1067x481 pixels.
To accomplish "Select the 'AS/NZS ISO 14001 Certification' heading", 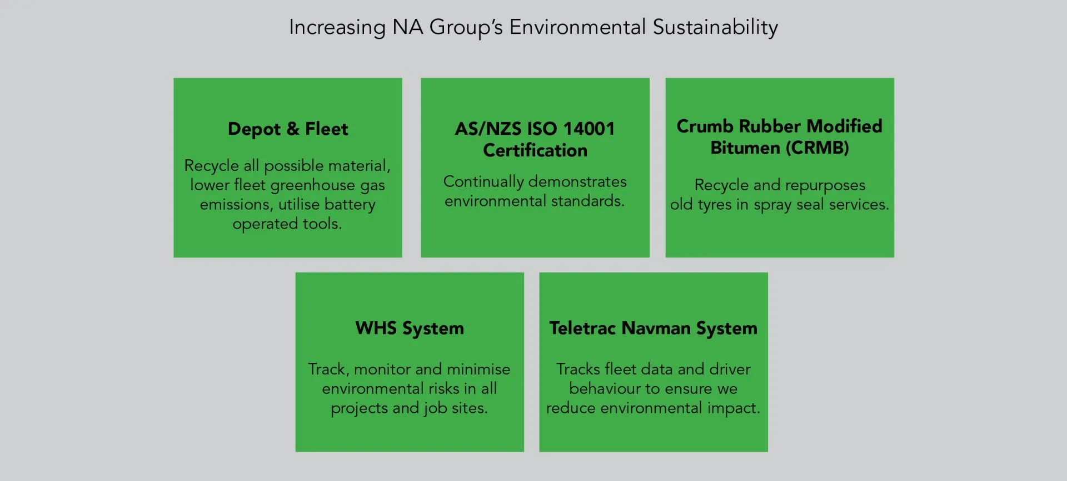I will click(535, 139).
